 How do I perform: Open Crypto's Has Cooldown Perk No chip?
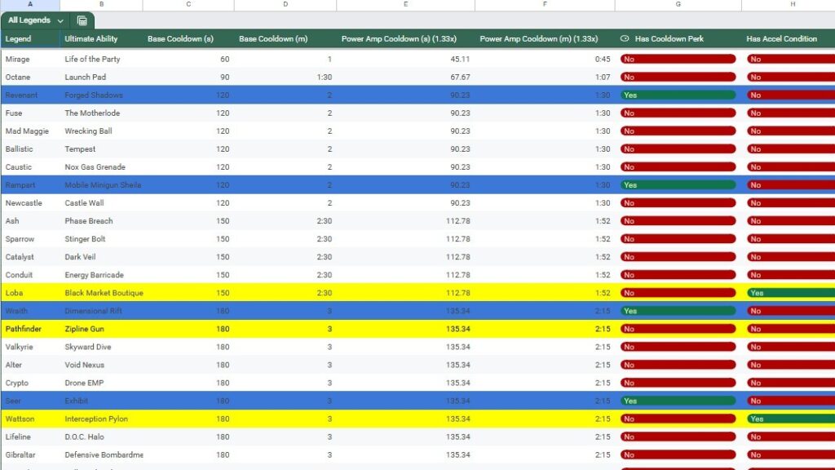pyautogui.click(x=678, y=383)
